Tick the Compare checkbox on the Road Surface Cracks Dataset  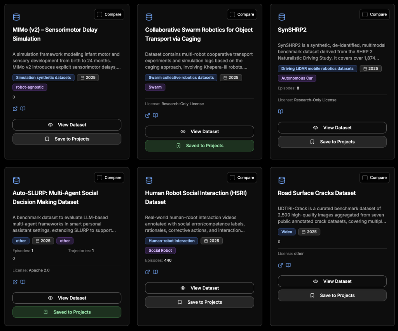(365, 178)
